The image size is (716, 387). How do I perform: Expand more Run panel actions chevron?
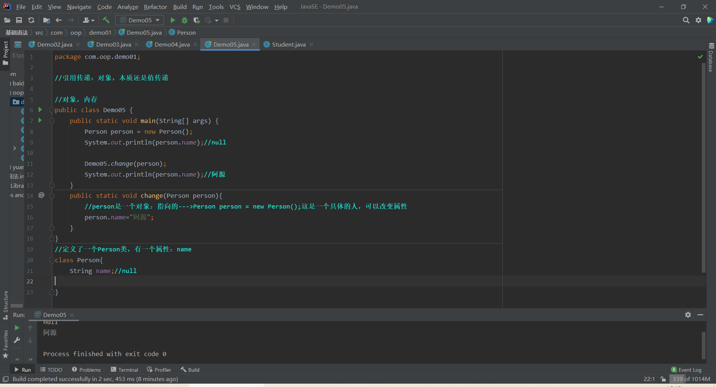(17, 359)
